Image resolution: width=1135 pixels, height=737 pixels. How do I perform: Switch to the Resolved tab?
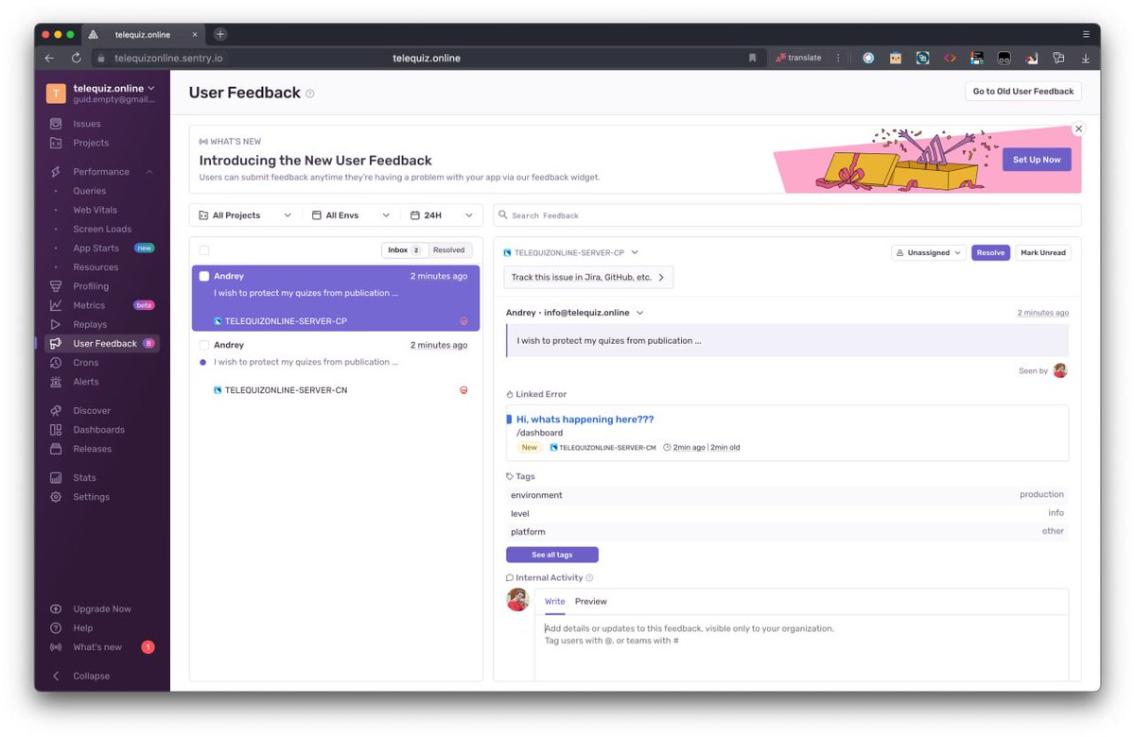pyautogui.click(x=449, y=250)
